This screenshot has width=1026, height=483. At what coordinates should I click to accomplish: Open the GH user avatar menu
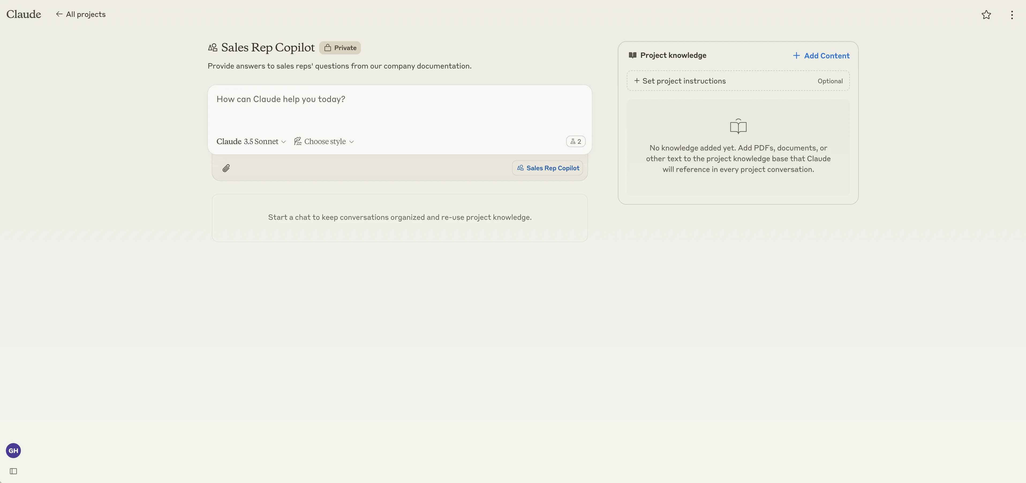pos(13,450)
